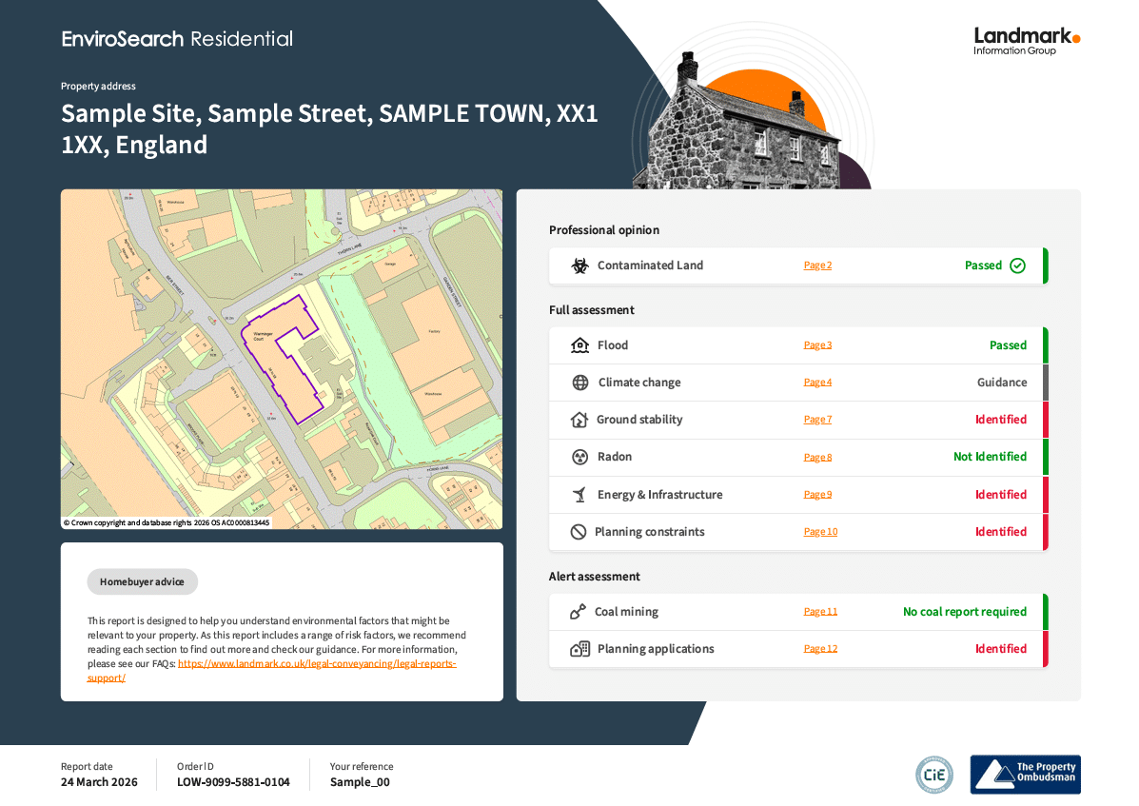Viewport: 1139px width, 806px height.
Task: Open the Page 3 link for Flood
Action: click(817, 345)
